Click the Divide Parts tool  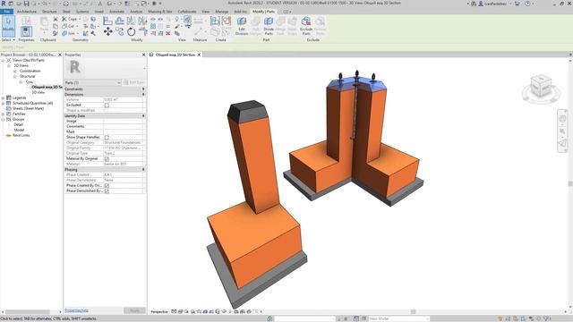[269, 25]
